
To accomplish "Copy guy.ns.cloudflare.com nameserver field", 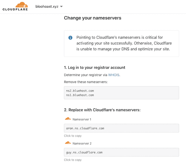I will point(122,152).
